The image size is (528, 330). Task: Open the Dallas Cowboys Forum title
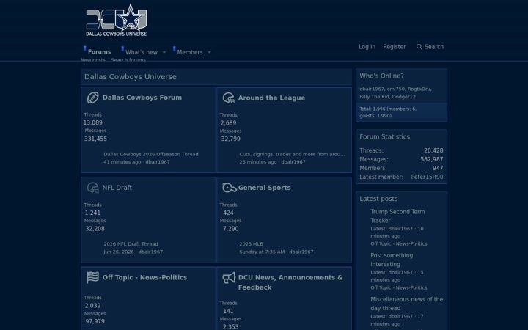coord(142,98)
